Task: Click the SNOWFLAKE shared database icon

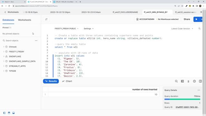Action: click(6, 56)
